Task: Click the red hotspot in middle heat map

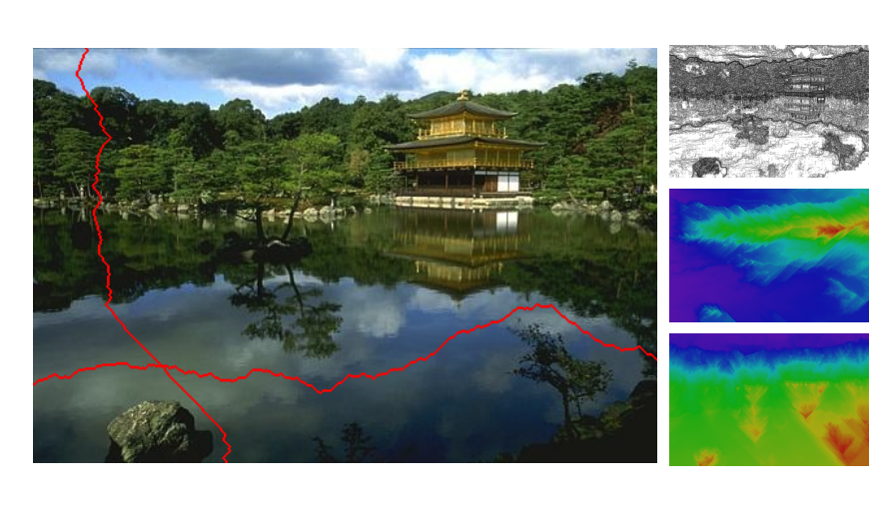Action: pos(829,230)
